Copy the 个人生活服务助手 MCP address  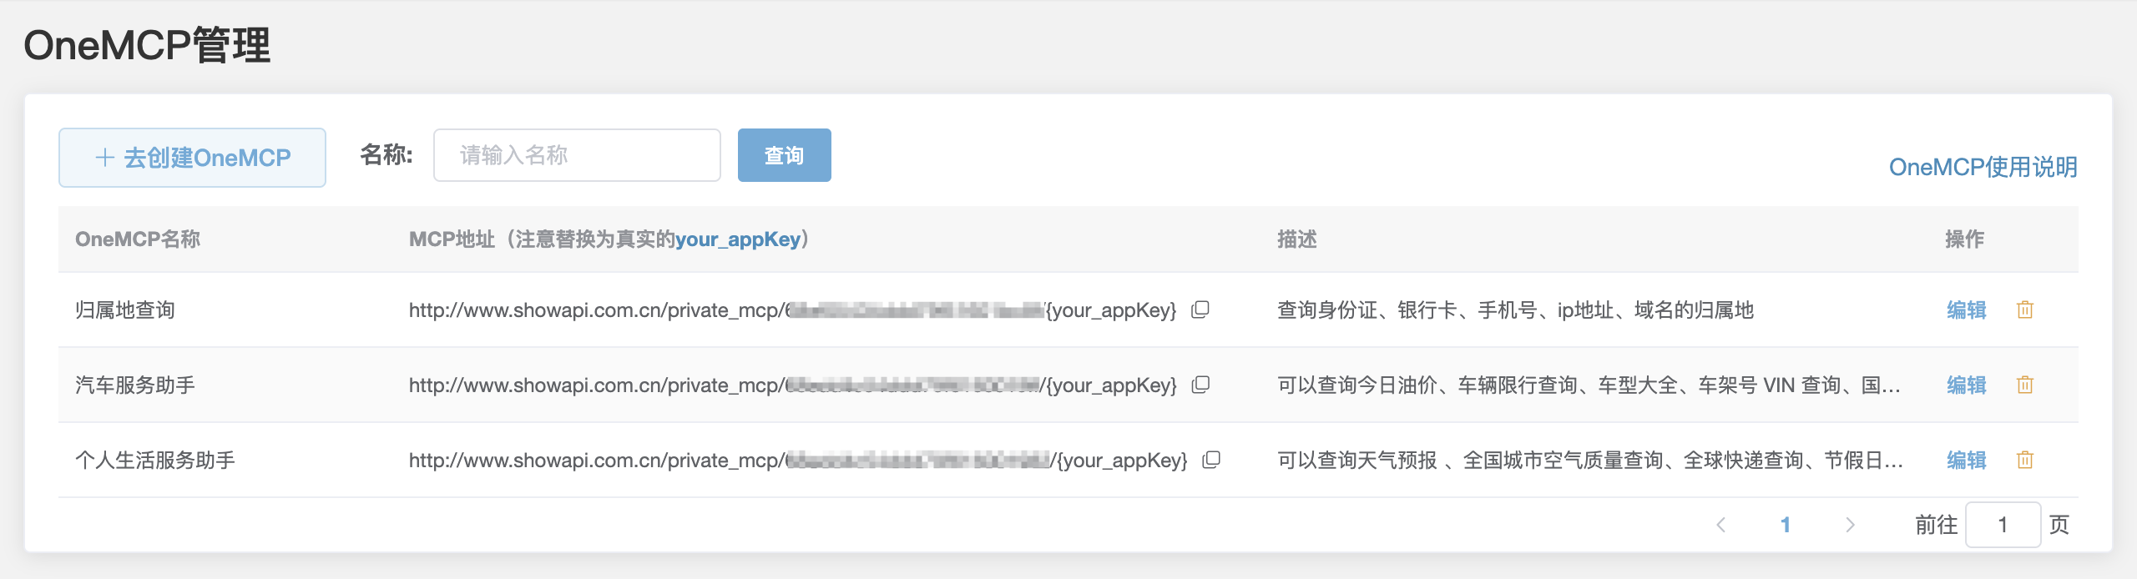point(1211,460)
